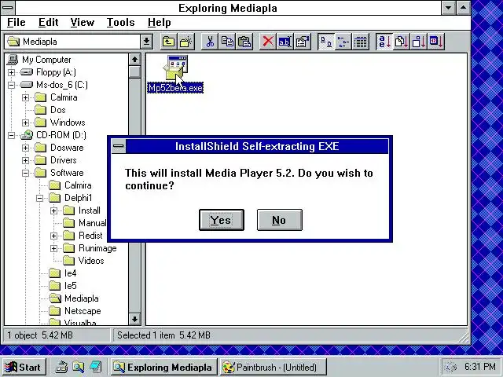This screenshot has height=377, width=503.
Task: Create a new folder from the toolbar
Action: (x=186, y=42)
